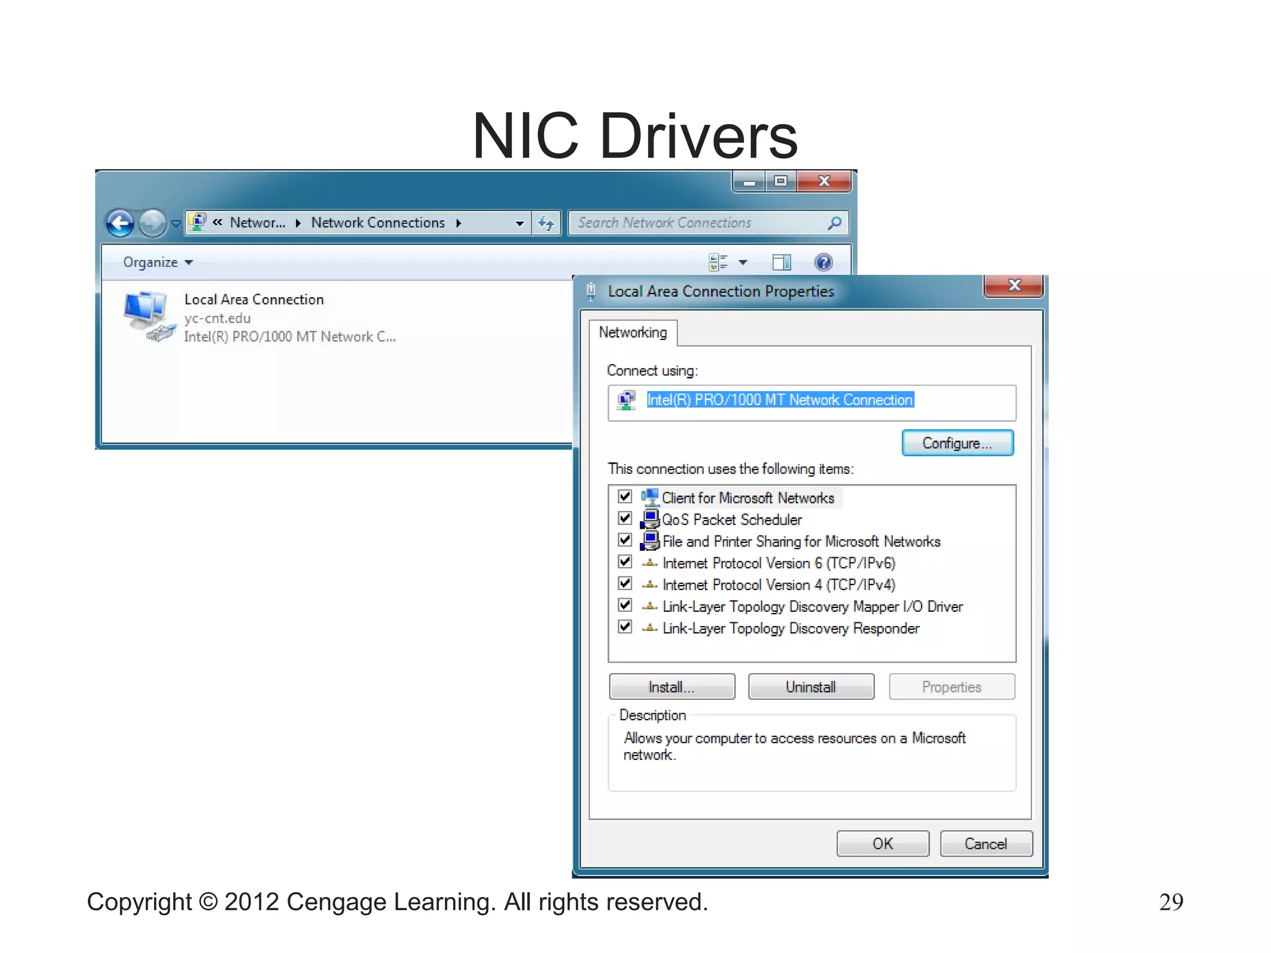
Task: Click Cancel in Properties dialog
Action: (986, 844)
